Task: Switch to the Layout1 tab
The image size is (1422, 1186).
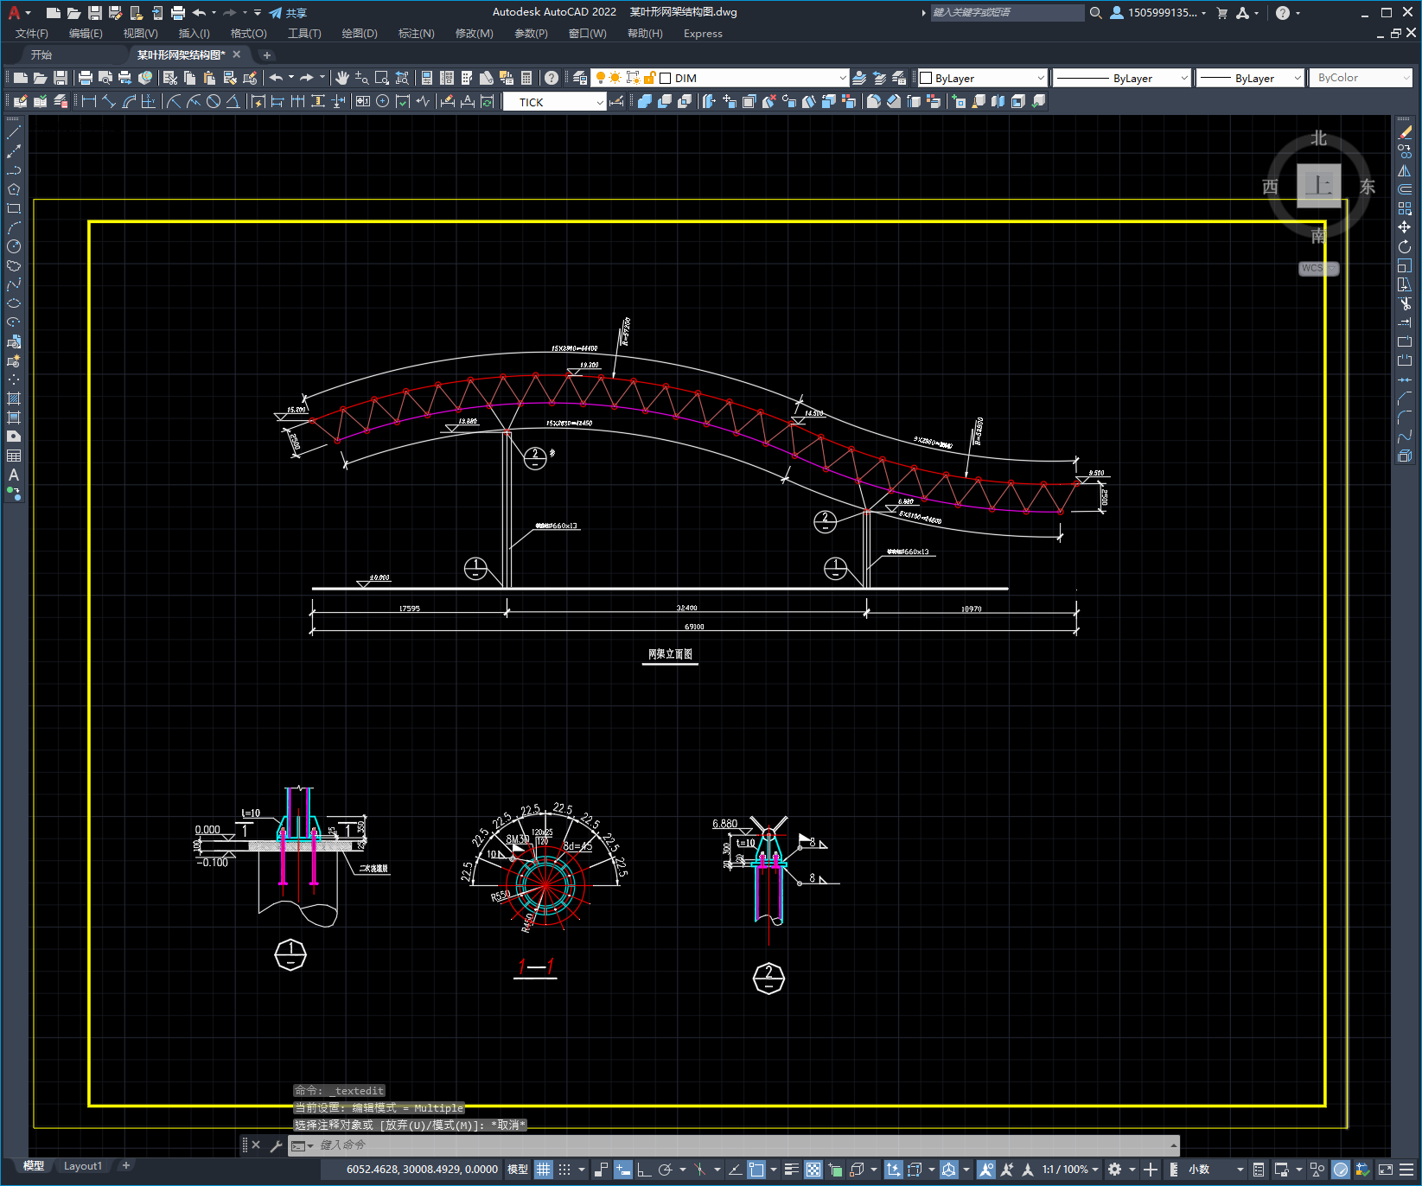Action: pyautogui.click(x=83, y=1166)
